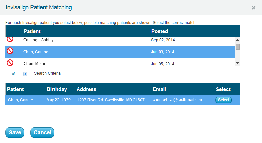Sort by the Posted column header
The width and height of the screenshot is (262, 143).
[x=160, y=31]
